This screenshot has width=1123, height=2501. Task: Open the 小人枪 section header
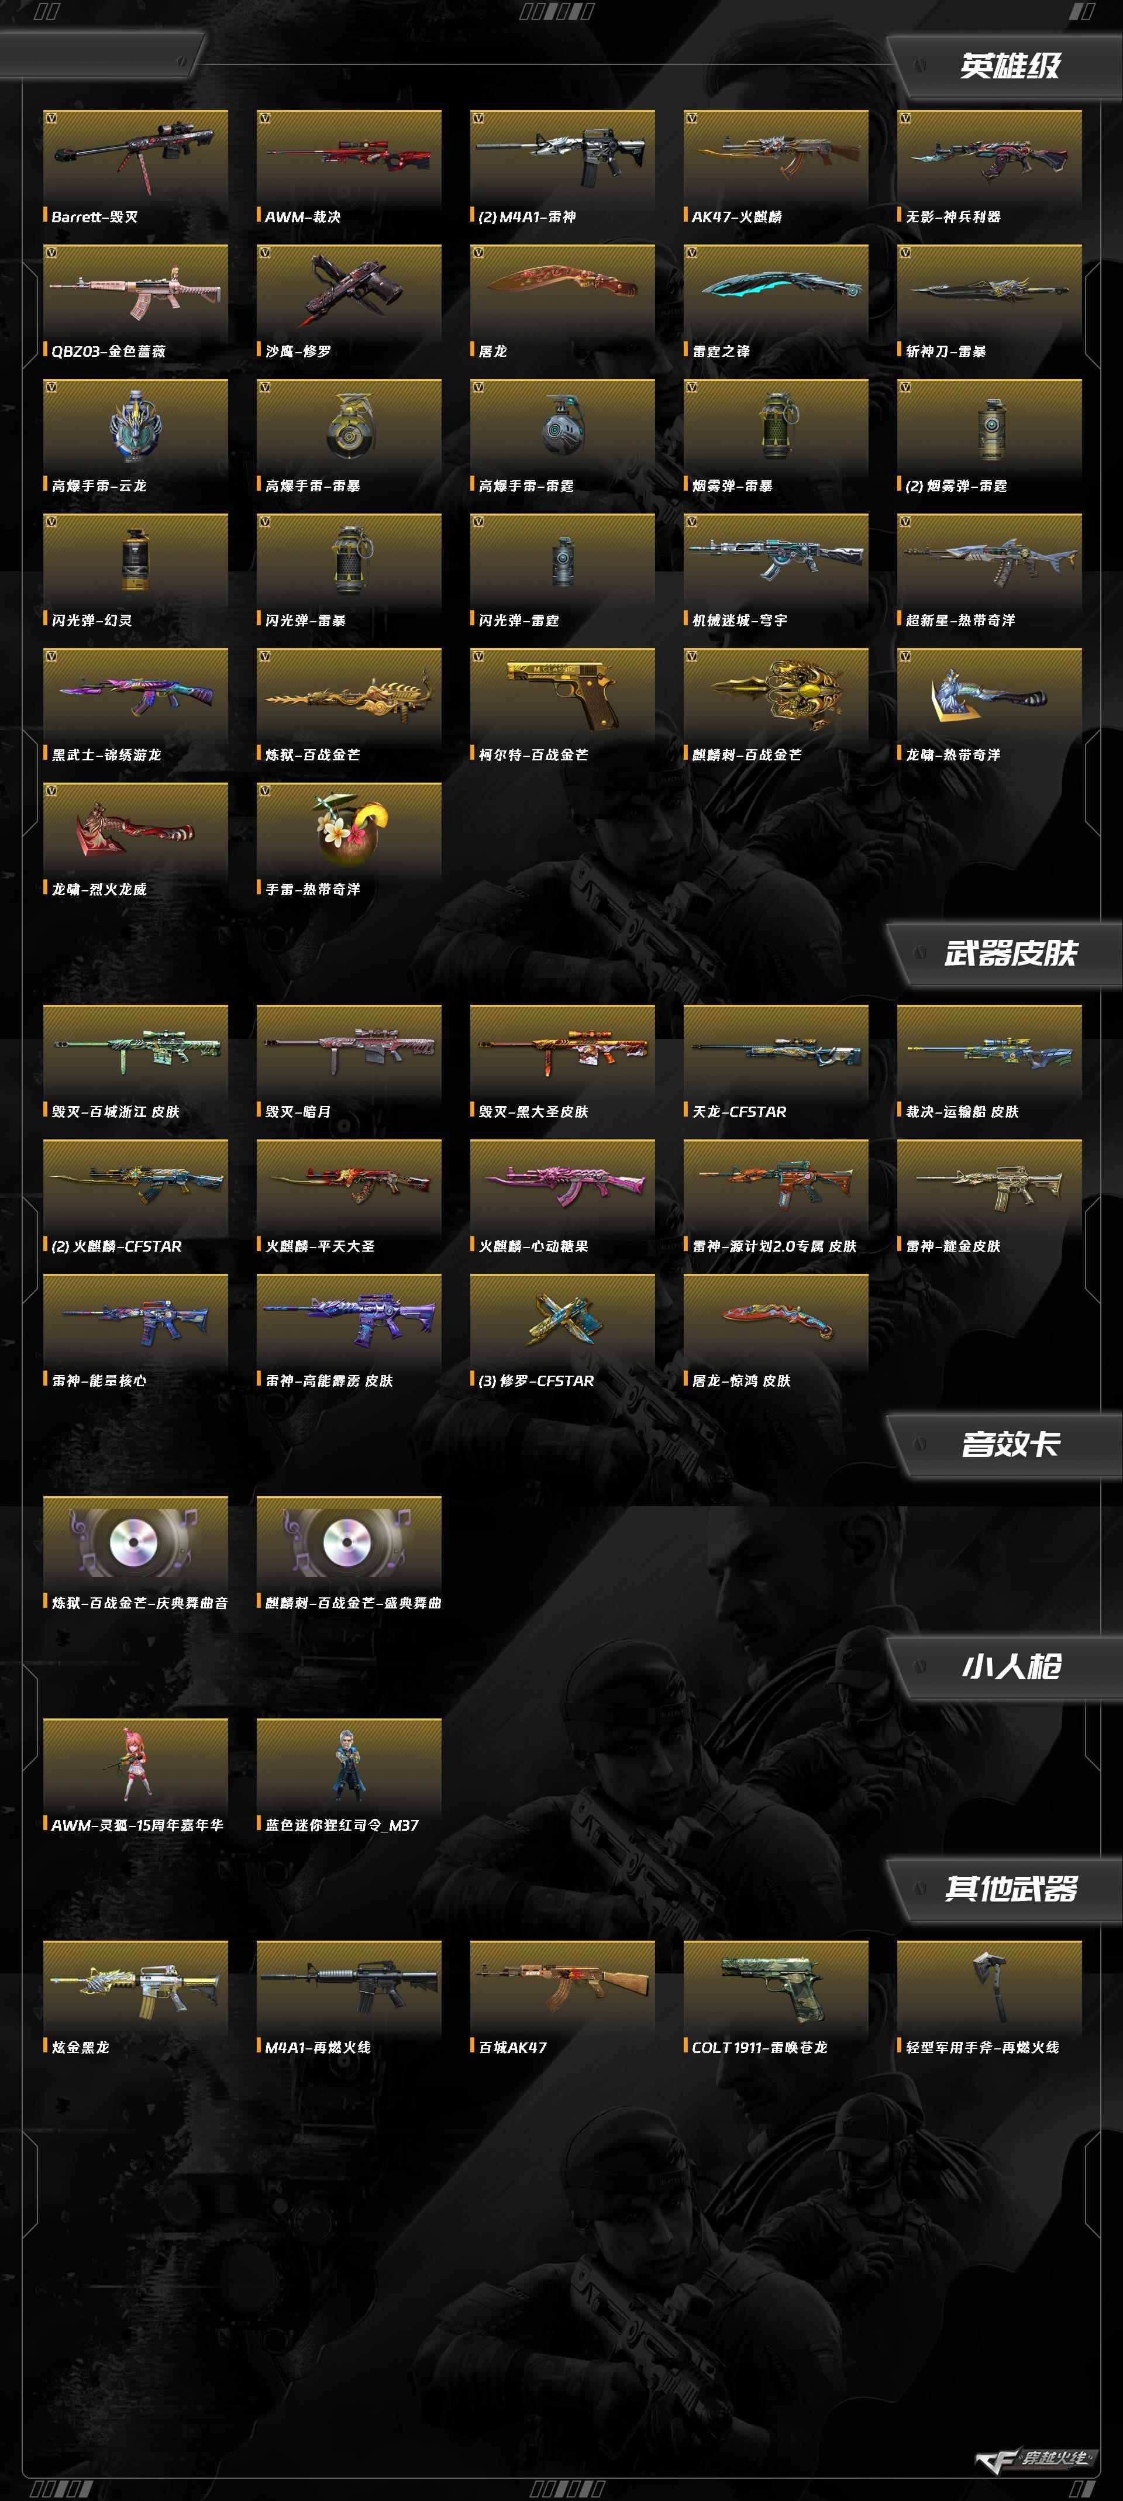pyautogui.click(x=1010, y=1667)
